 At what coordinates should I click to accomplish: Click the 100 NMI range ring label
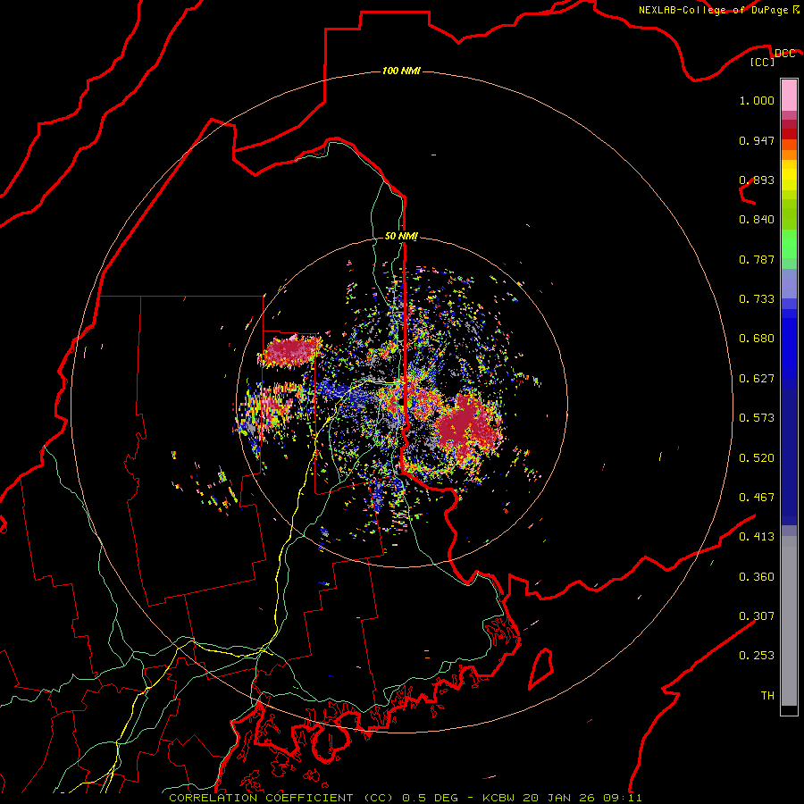pos(401,71)
